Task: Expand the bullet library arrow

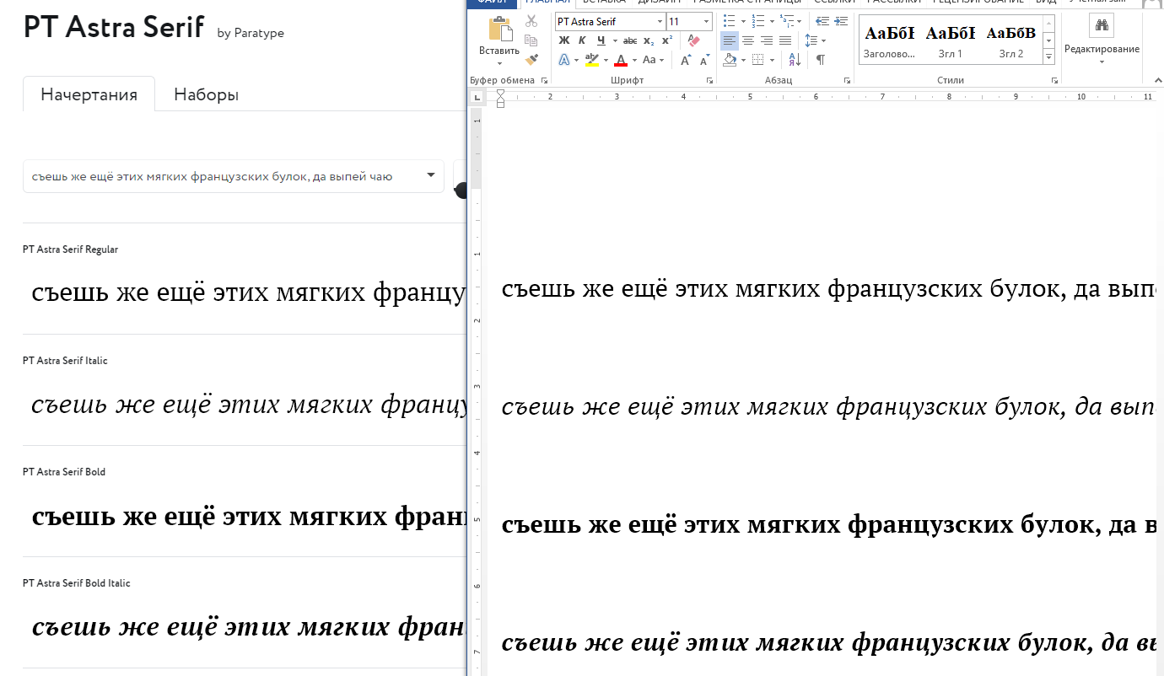Action: click(741, 21)
